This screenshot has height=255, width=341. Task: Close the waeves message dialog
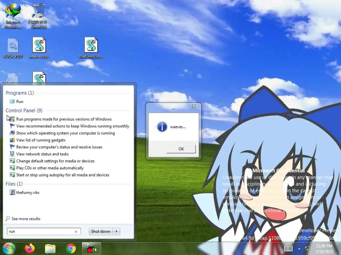tap(194, 106)
